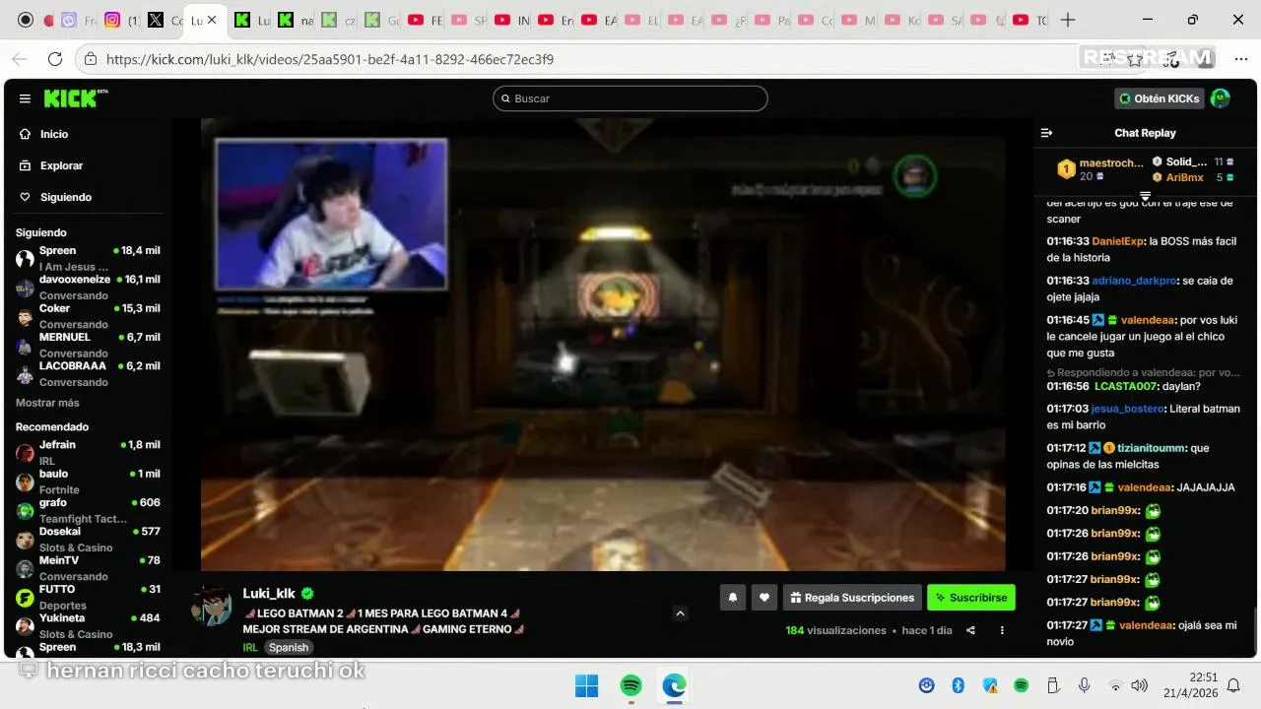Open the notification bell in taskbar
The image size is (1261, 709).
coord(1233,685)
